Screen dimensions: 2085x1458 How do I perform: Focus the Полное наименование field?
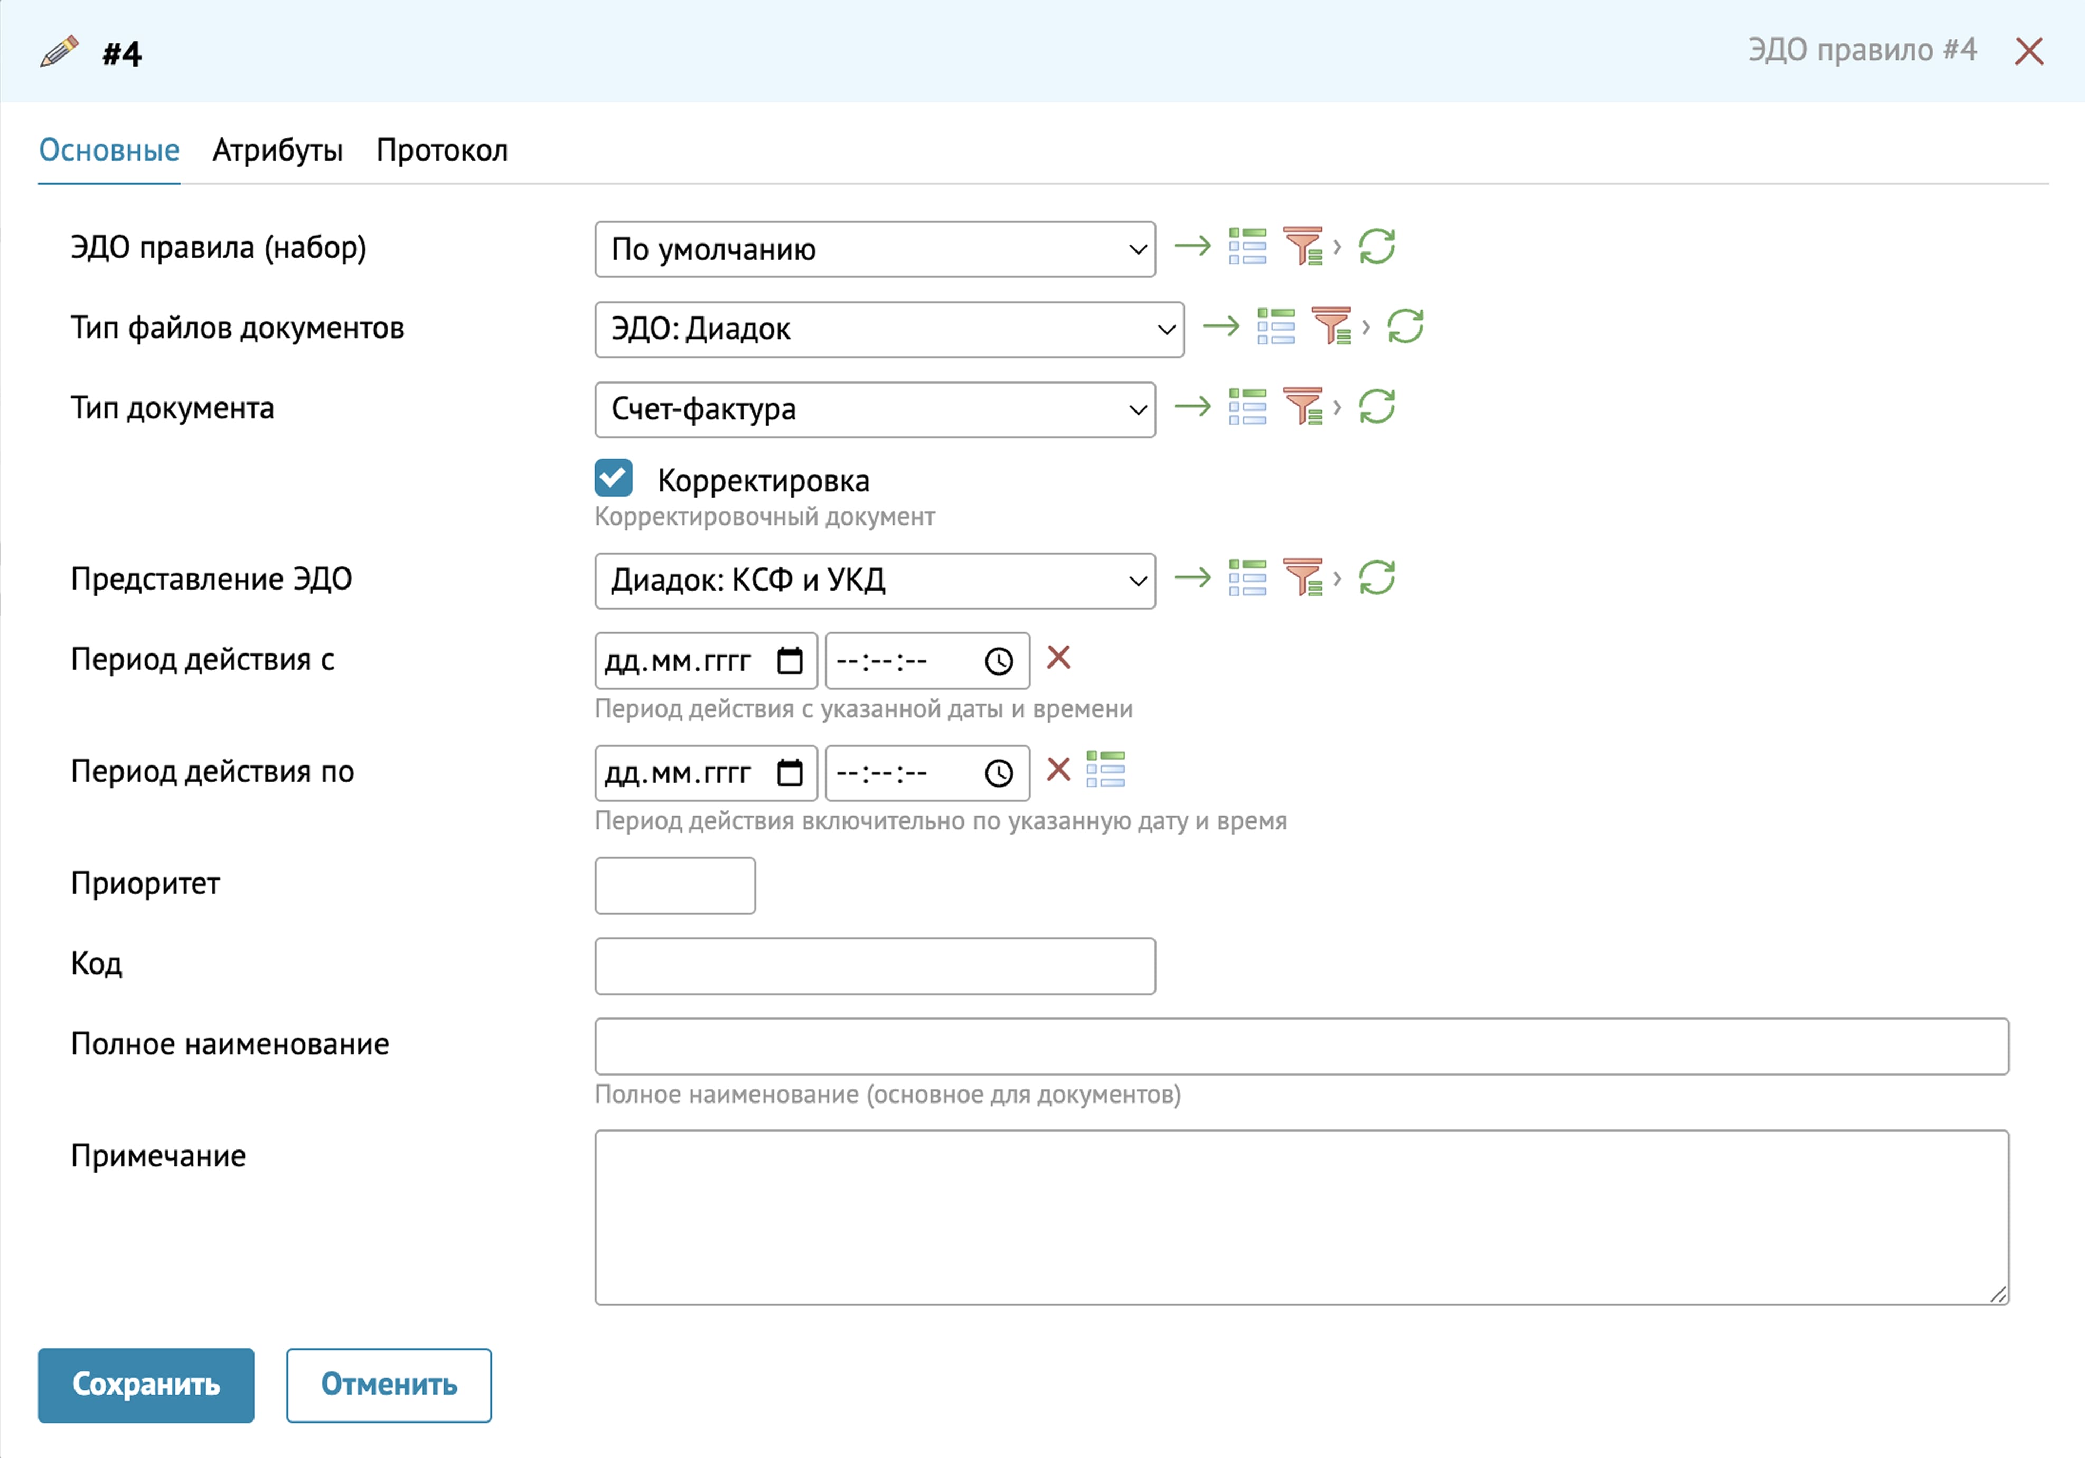pyautogui.click(x=1301, y=1046)
